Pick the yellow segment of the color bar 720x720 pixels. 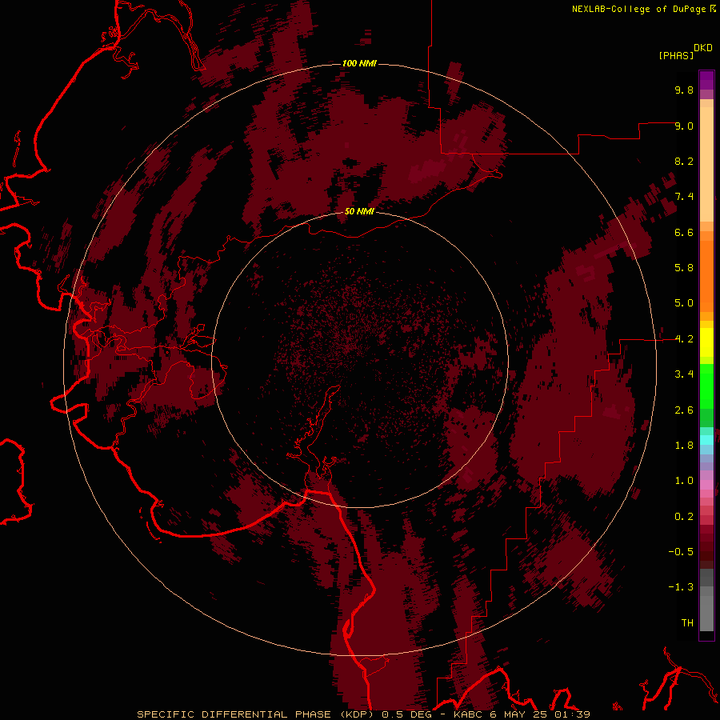[x=706, y=342]
